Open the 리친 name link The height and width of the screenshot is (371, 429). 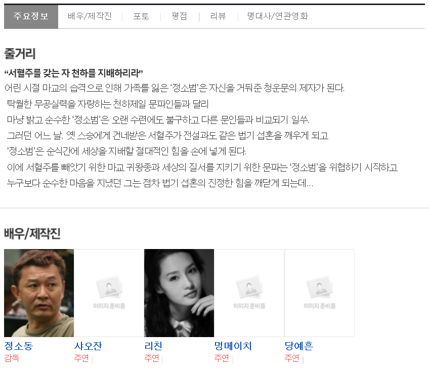[x=153, y=346]
